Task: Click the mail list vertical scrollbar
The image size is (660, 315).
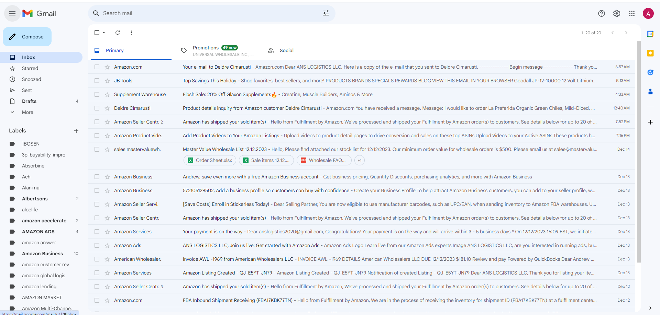Action: pyautogui.click(x=639, y=152)
